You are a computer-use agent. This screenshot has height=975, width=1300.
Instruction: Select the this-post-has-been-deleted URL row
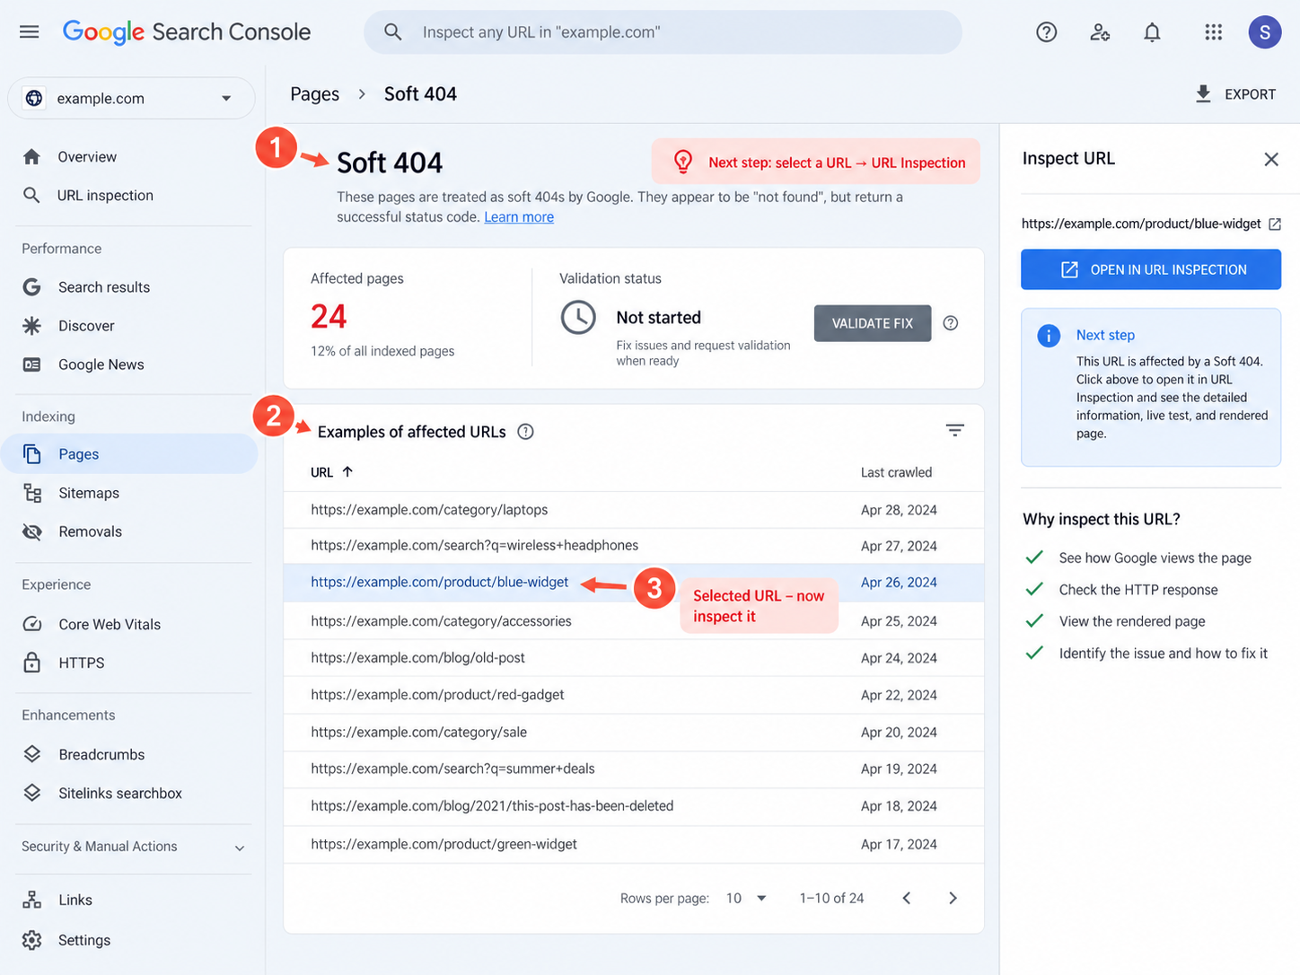634,806
